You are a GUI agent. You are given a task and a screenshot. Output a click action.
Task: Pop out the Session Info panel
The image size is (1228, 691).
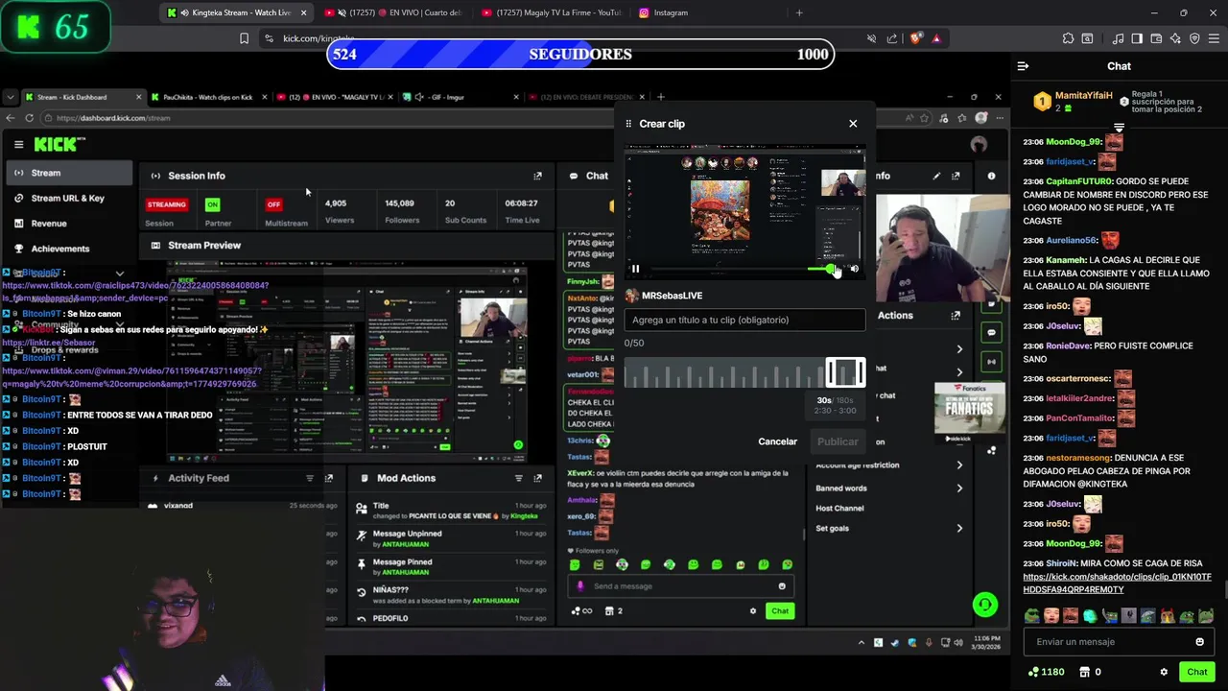point(537,176)
